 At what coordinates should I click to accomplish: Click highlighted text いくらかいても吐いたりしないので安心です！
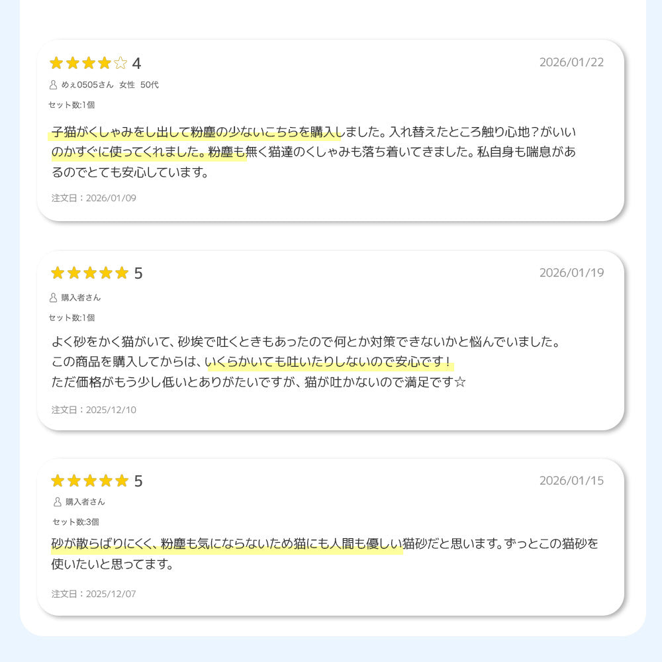click(x=330, y=363)
